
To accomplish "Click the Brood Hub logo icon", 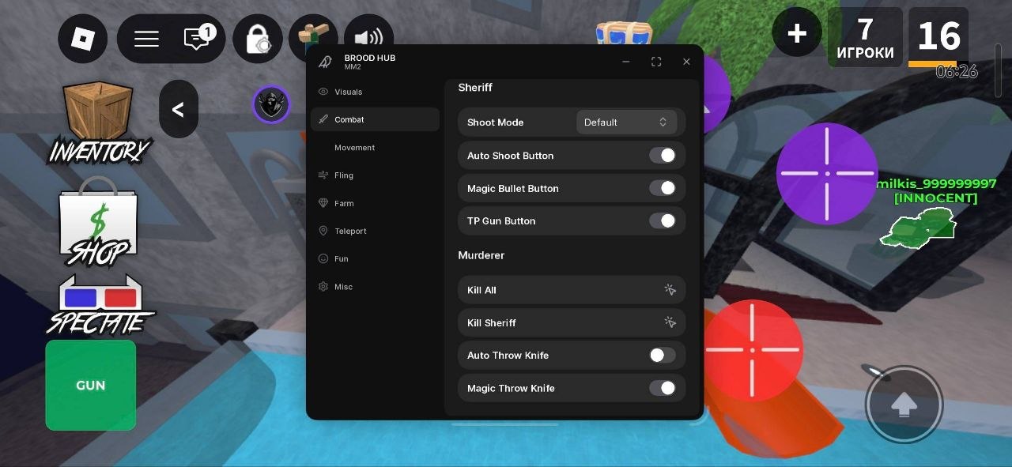I will click(x=325, y=62).
